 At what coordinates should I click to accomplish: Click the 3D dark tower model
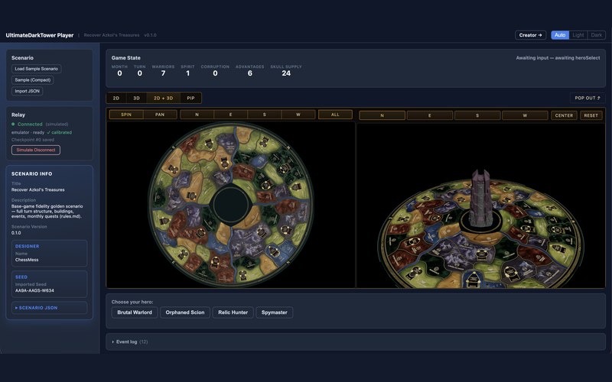point(480,199)
